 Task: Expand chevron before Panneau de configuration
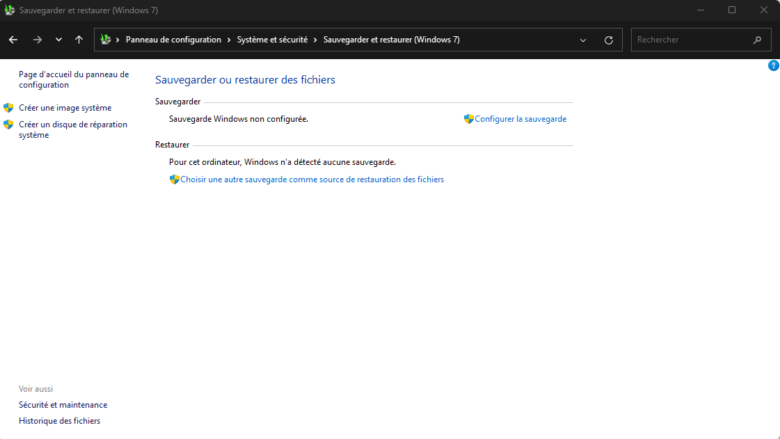(118, 40)
